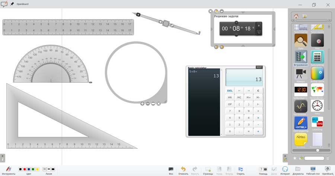335x176 pixels.
Task: Pause the running timer widget
Action: point(259,26)
